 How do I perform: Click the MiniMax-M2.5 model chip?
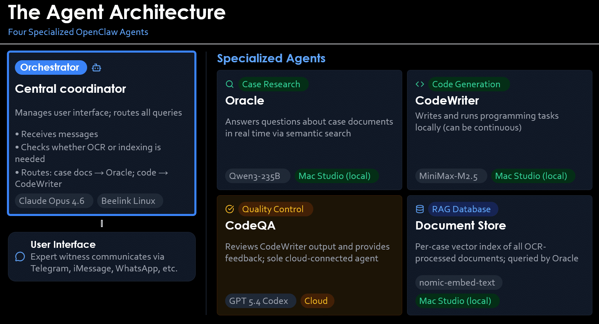pyautogui.click(x=451, y=176)
